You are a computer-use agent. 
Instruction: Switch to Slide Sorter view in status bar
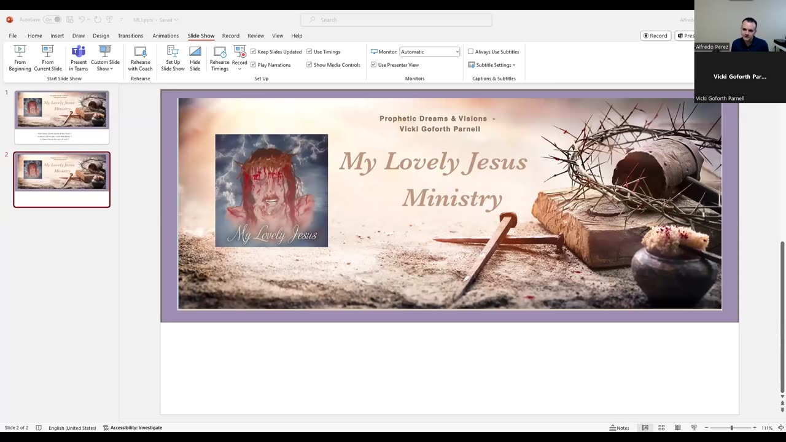661,428
